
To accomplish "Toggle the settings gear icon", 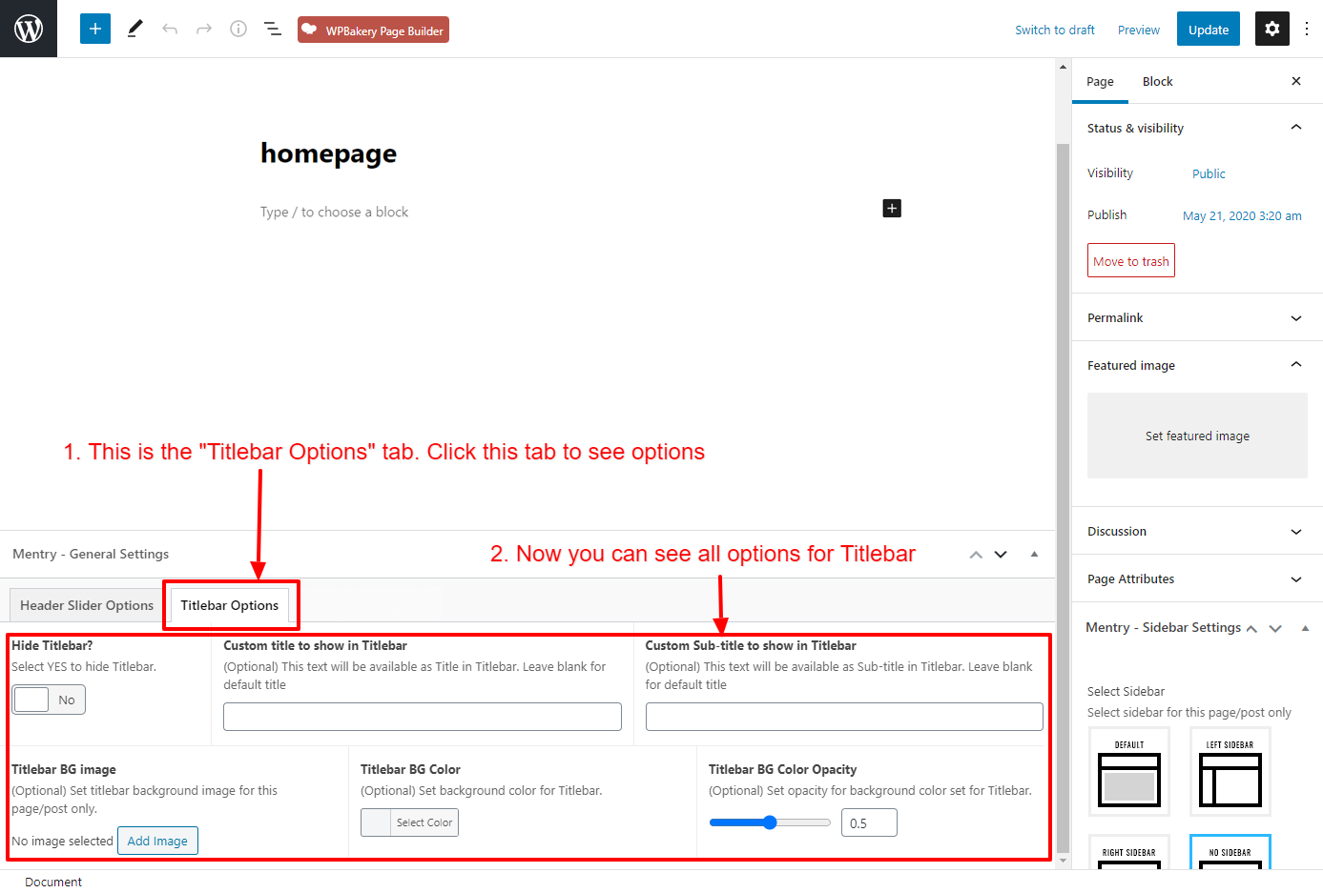I will coord(1271,29).
